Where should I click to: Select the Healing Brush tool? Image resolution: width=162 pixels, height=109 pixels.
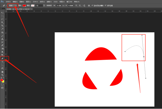tap(2, 32)
